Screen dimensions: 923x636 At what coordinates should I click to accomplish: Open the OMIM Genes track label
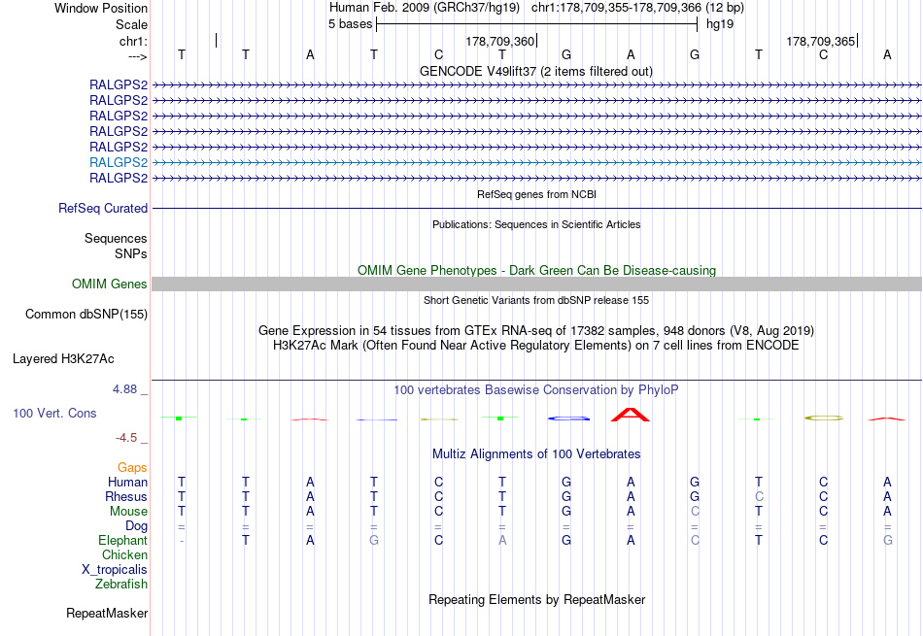coord(110,285)
